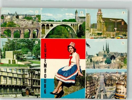Click the red heart brooch on dress
Screen dimensions: 132x100
click(71, 58)
